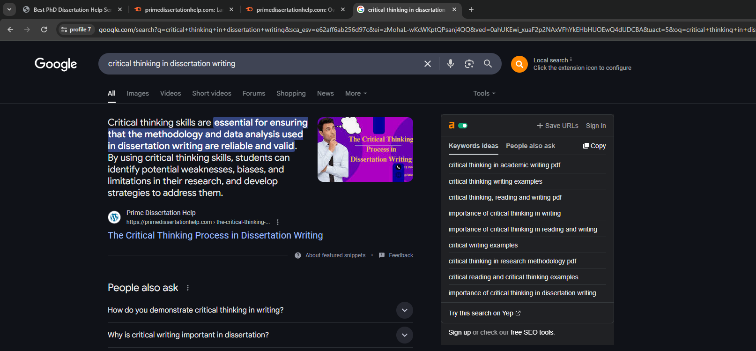756x351 pixels.
Task: Select the All results tab
Action: (111, 93)
